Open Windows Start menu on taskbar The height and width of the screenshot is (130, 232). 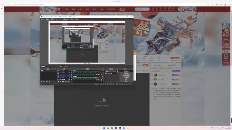point(104,128)
